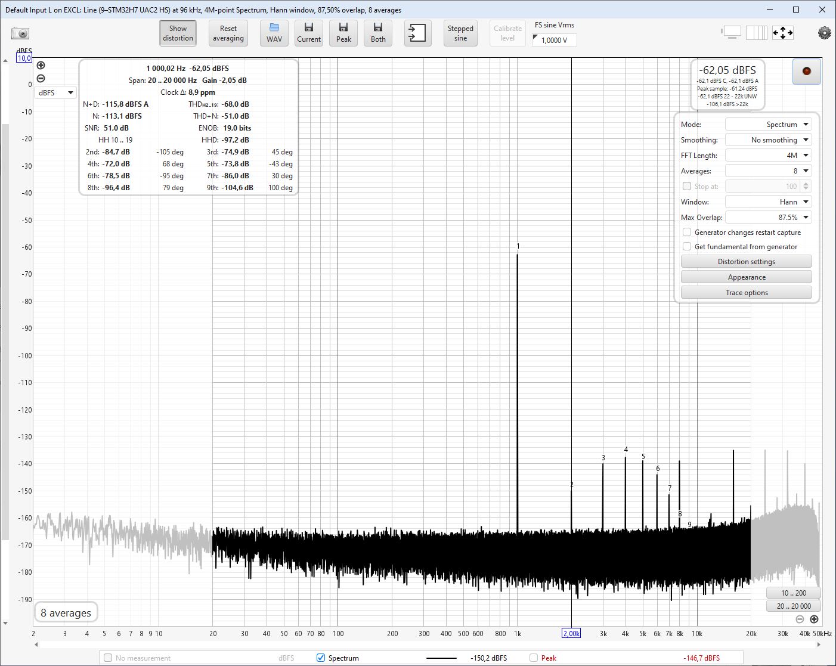Click the Stop at value field
This screenshot has height=666, width=836.
point(764,187)
